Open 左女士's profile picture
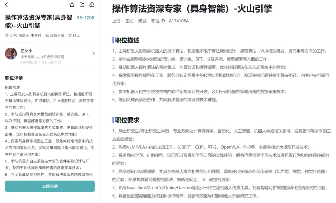Screen dimensions: 336x203 tap(11, 54)
